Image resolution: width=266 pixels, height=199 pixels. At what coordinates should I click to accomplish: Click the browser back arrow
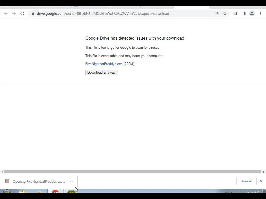tap(6, 13)
